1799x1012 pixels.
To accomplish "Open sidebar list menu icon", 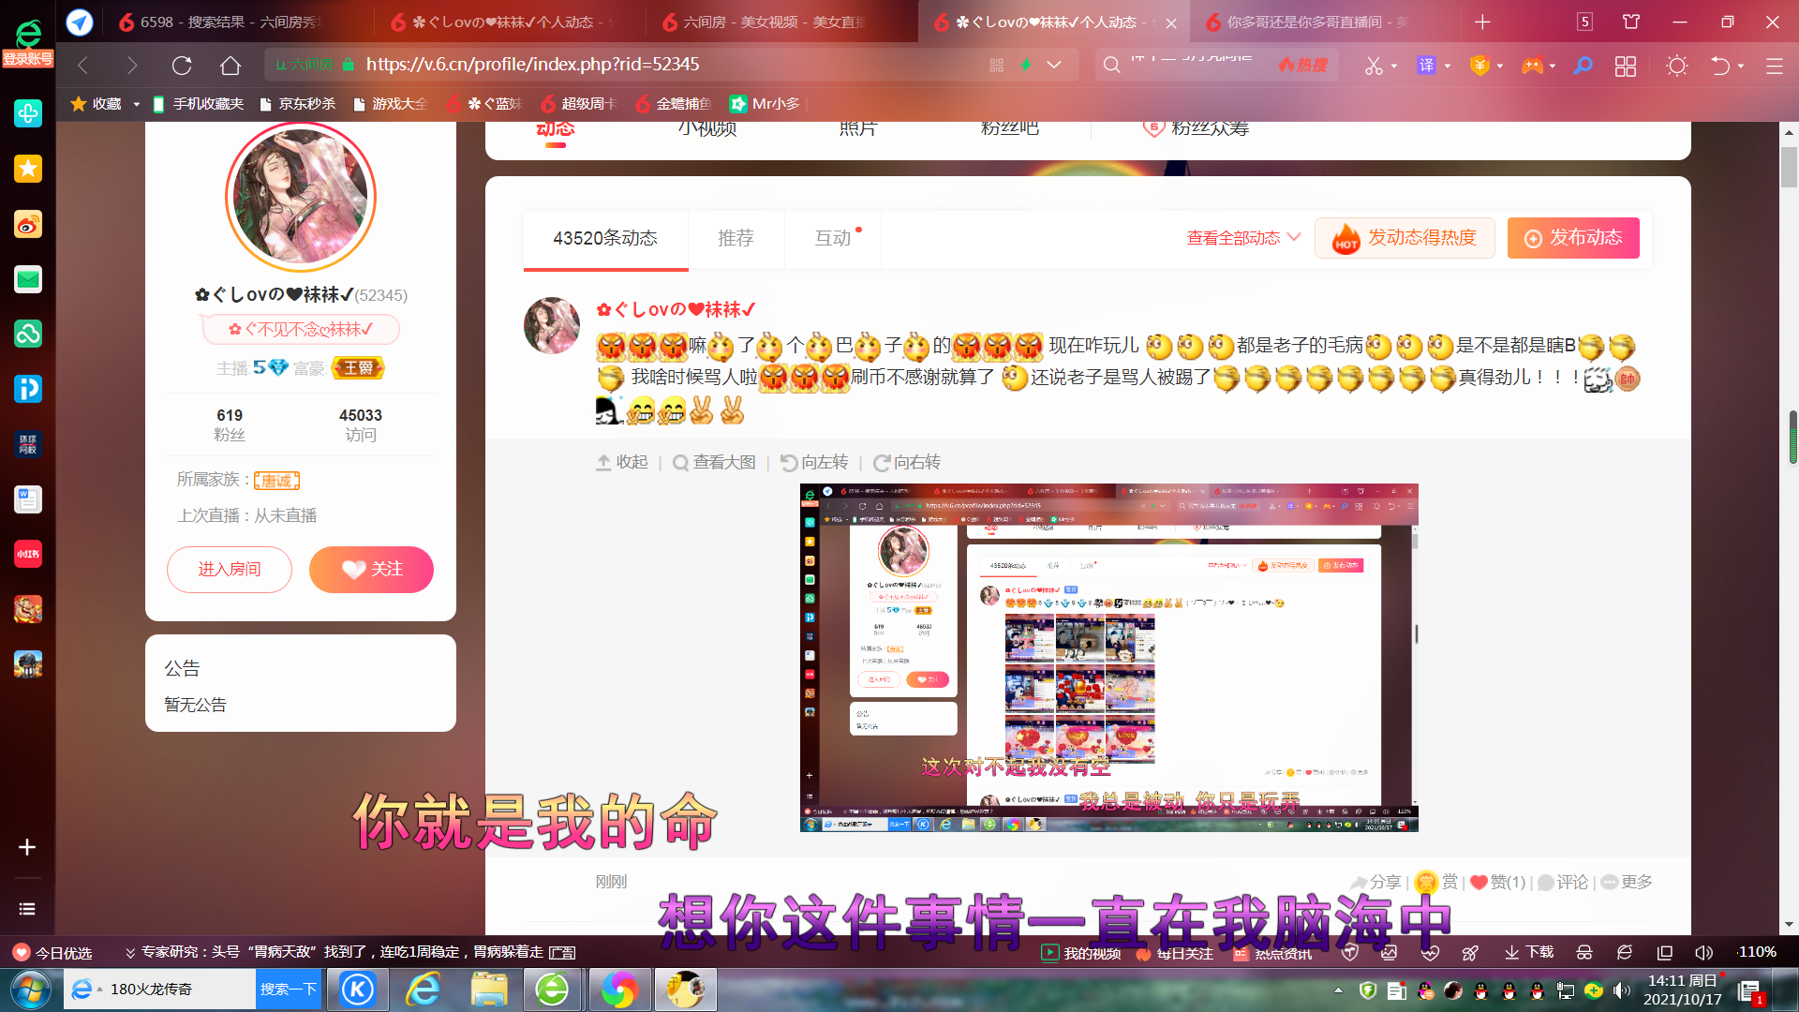I will [27, 909].
